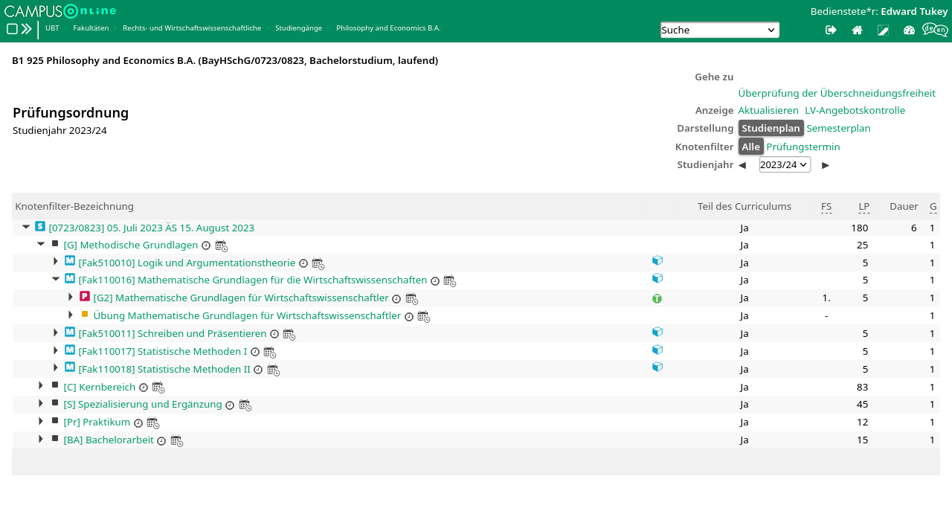Open Überprüfung der Überschneidungsfreiheit link
The image size is (952, 514).
[837, 93]
